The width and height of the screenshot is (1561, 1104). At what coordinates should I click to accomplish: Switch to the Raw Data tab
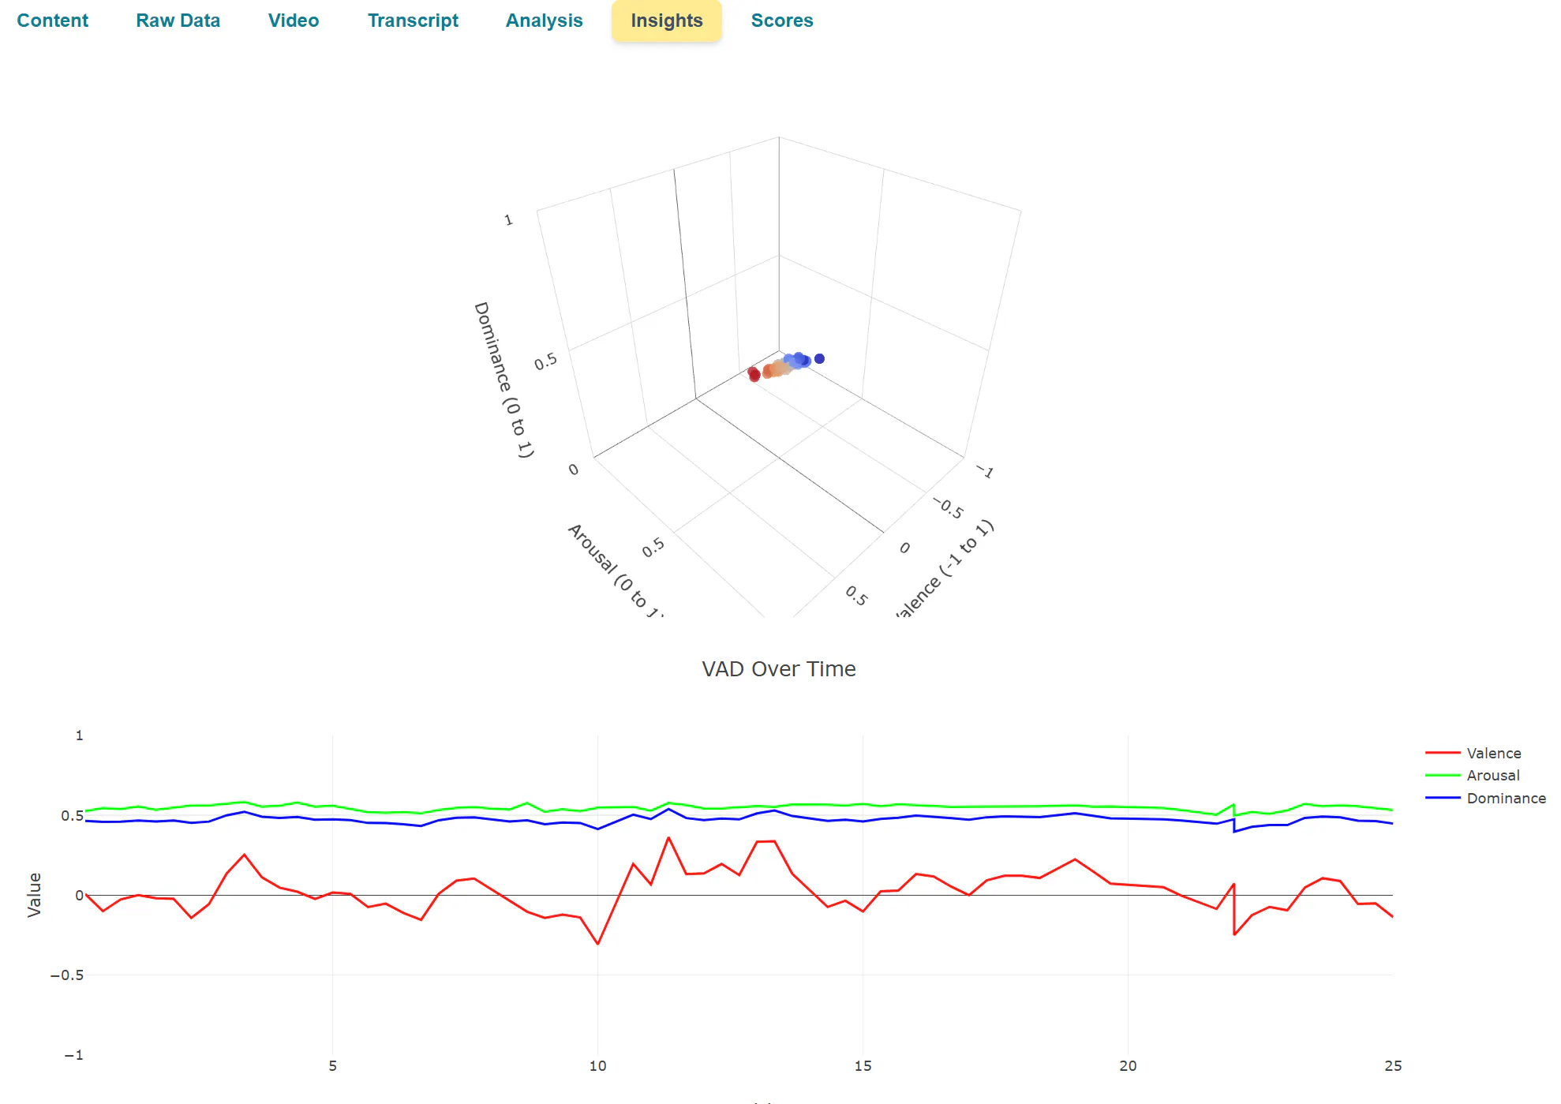pyautogui.click(x=178, y=21)
